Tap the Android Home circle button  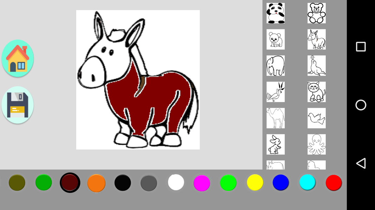coord(361,105)
